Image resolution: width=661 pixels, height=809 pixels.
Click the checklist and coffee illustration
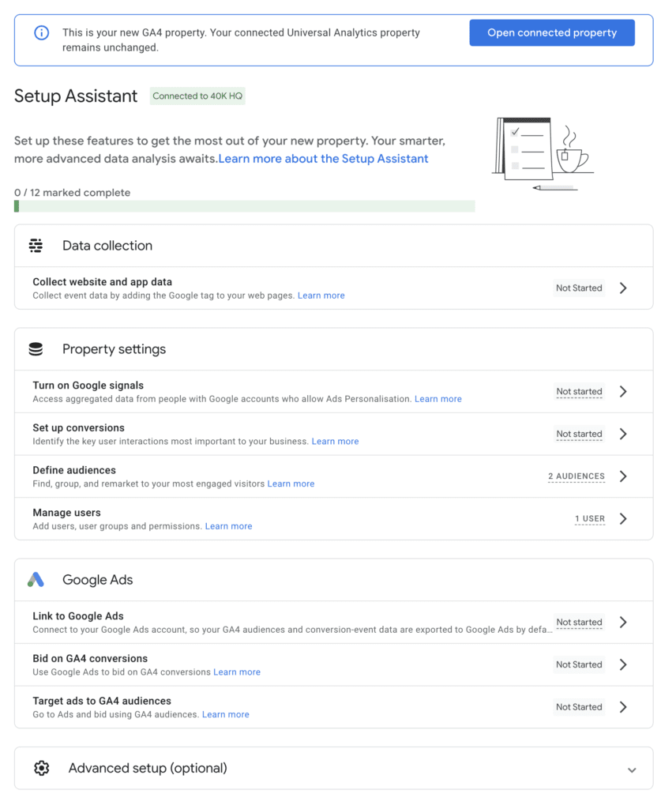542,154
